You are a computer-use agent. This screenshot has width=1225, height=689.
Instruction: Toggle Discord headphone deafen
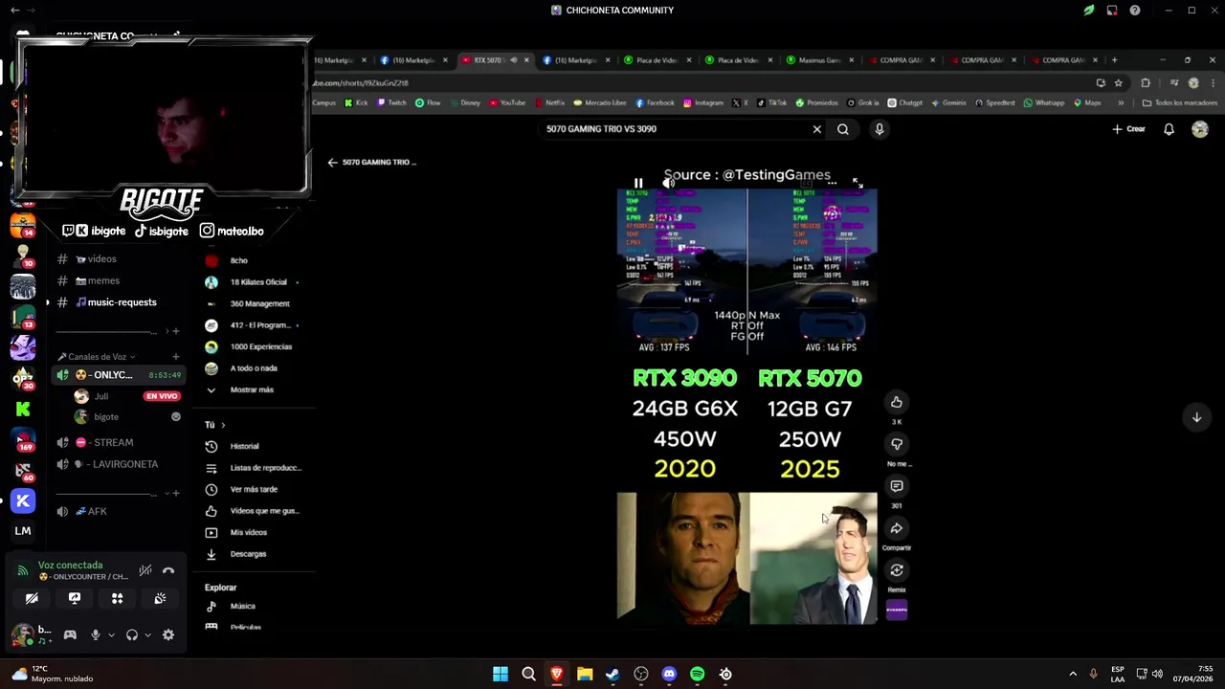pyautogui.click(x=131, y=634)
